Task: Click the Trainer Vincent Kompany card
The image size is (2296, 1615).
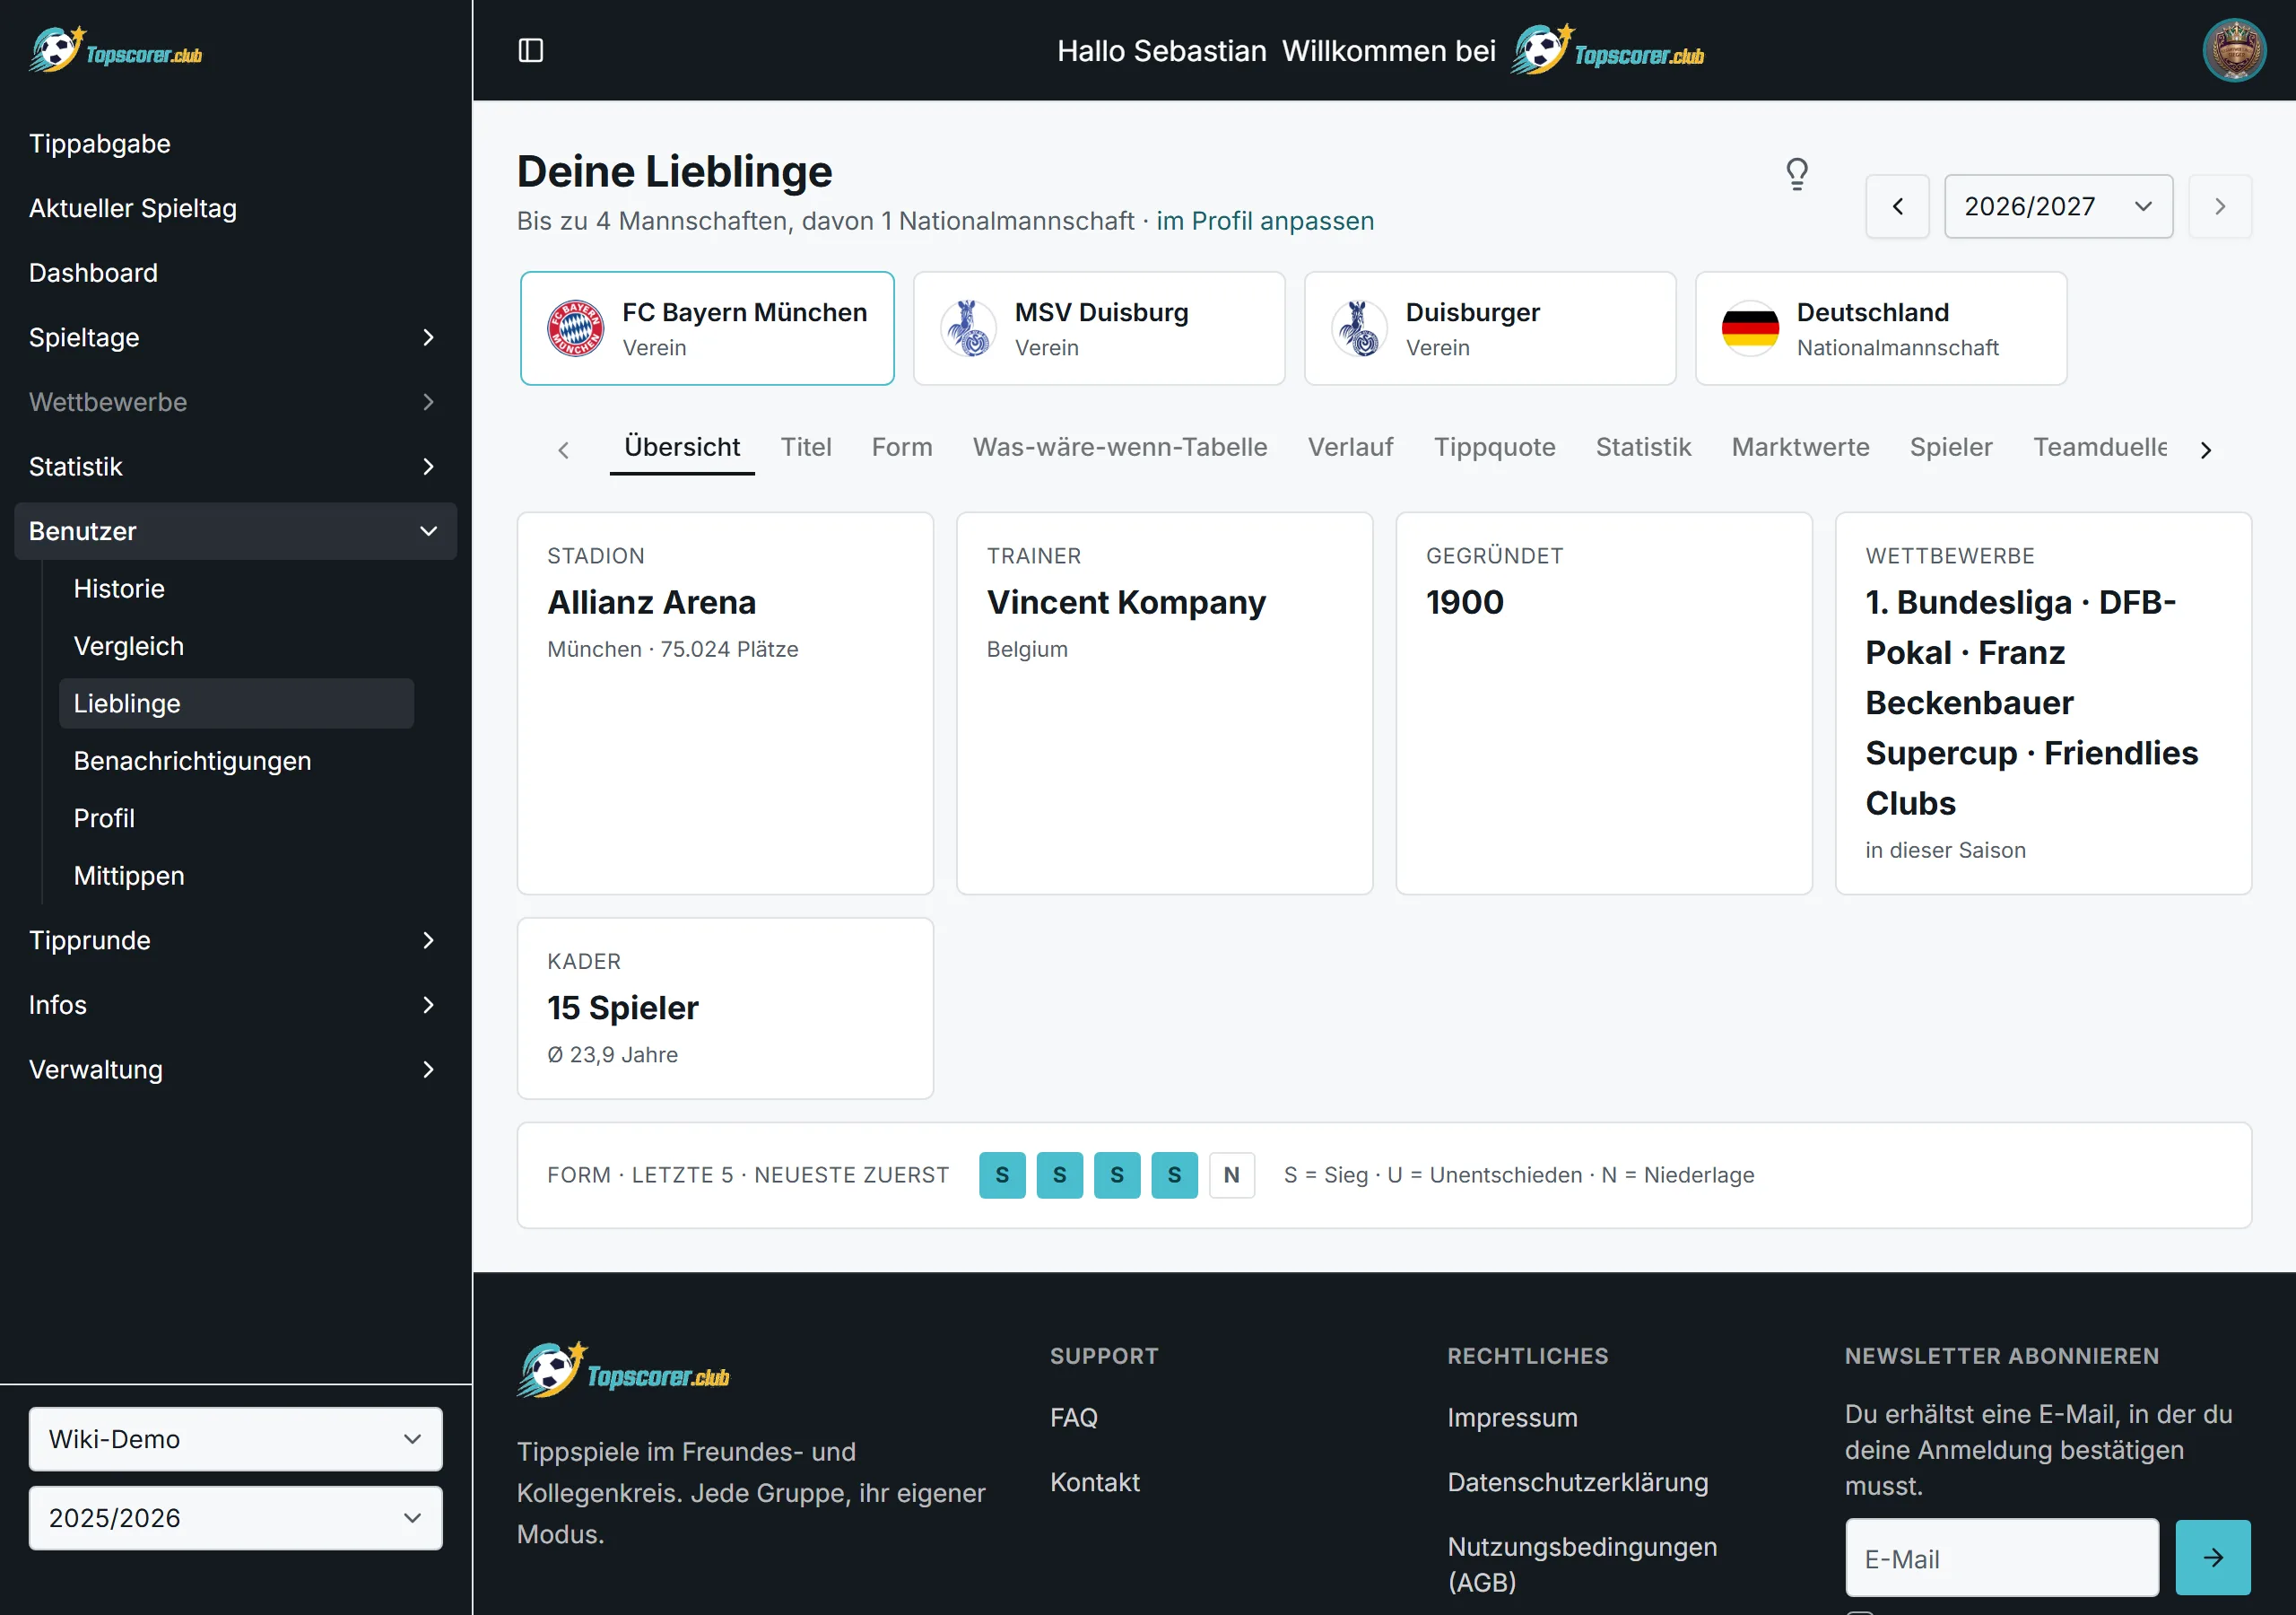Action: point(1164,703)
